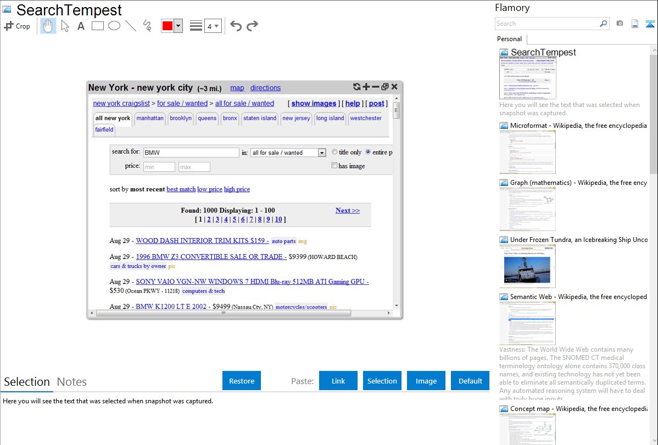Image resolution: width=658 pixels, height=445 pixels.
Task: Expand the 'all for sale / wanted' category dropdown
Action: coord(322,153)
